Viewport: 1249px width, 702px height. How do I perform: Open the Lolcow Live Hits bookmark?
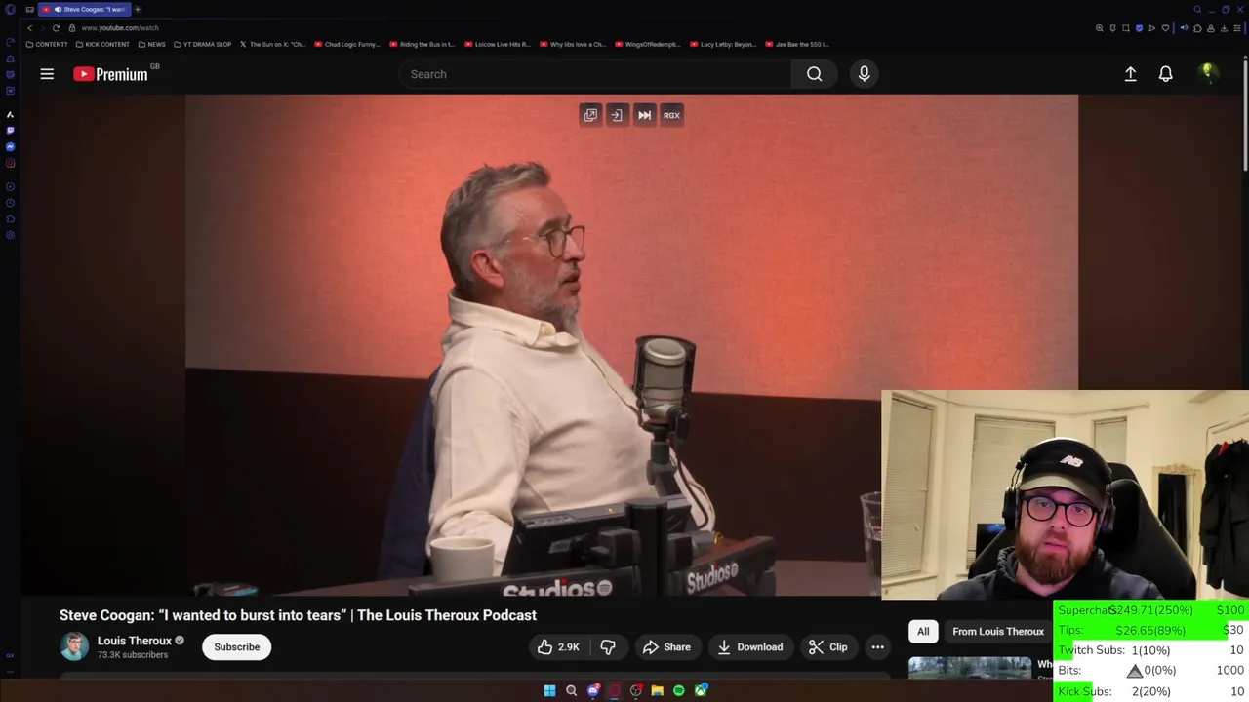pyautogui.click(x=497, y=44)
